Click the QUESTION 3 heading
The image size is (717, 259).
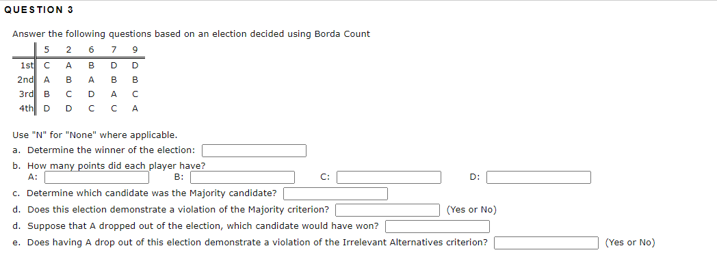(x=38, y=10)
